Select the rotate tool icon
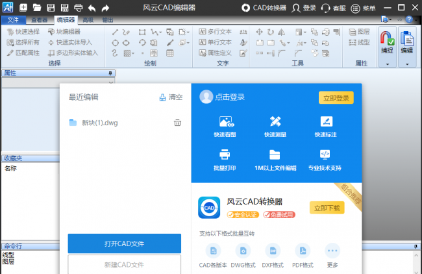 click(x=271, y=32)
